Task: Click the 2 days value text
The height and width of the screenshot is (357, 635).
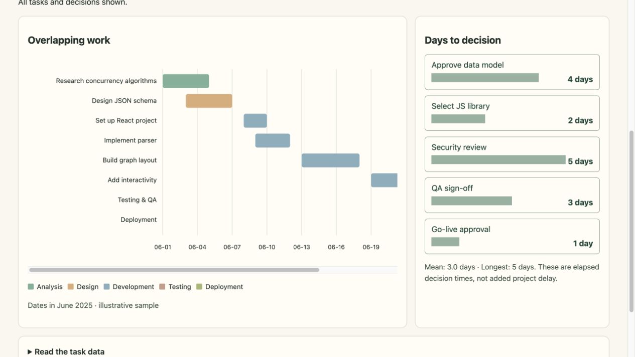Action: tap(580, 120)
